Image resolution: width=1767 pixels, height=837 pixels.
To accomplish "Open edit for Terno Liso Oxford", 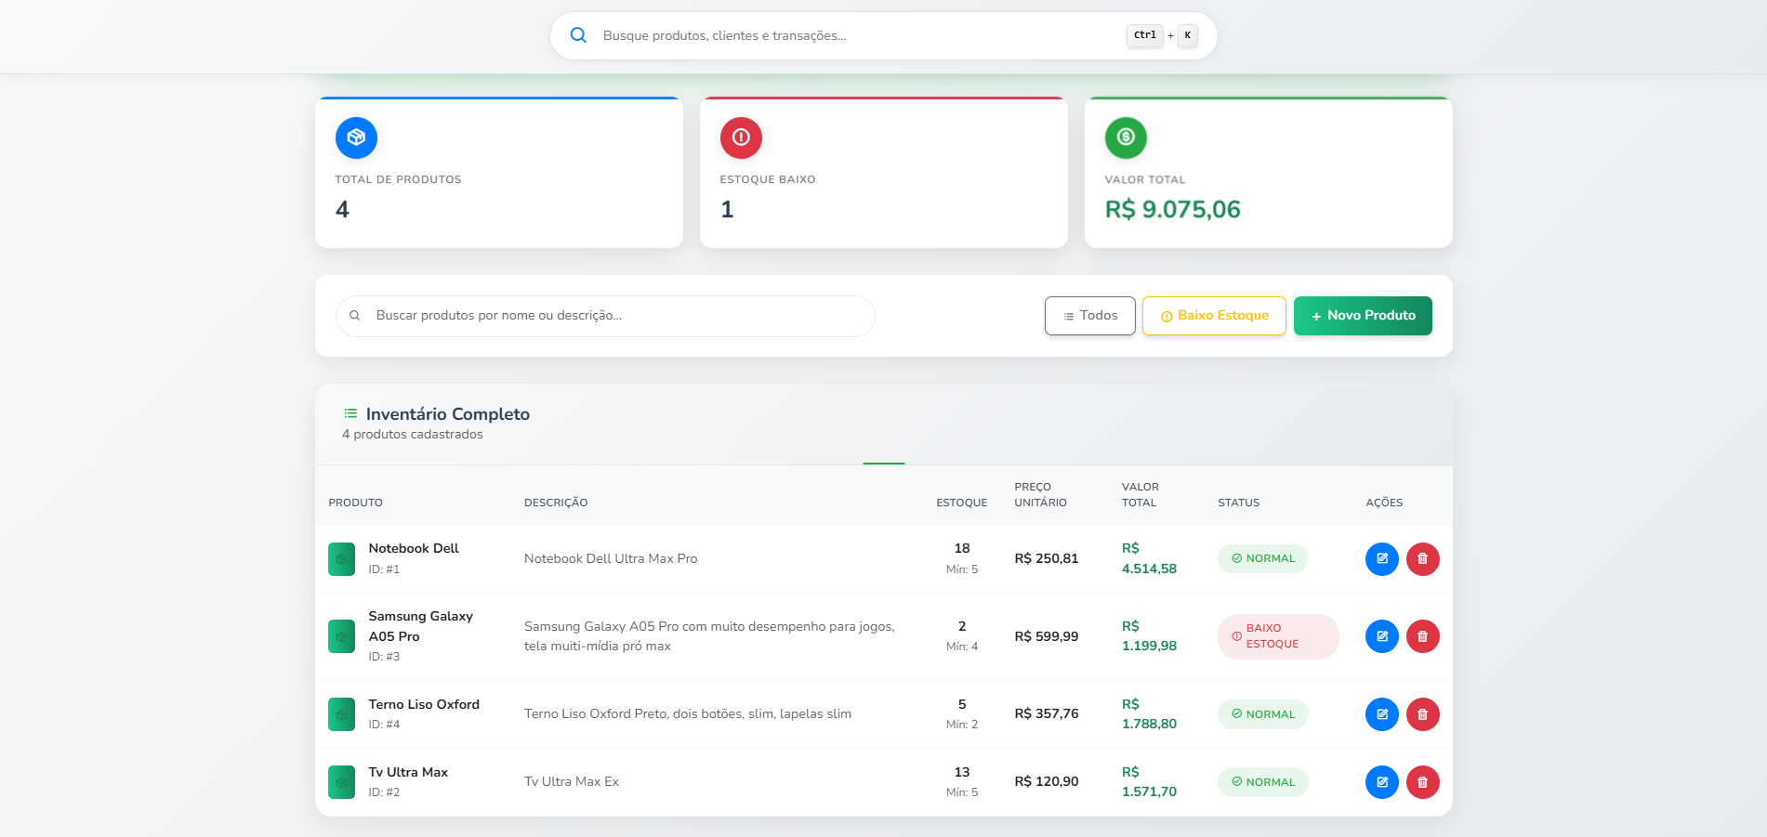I will pyautogui.click(x=1381, y=714).
